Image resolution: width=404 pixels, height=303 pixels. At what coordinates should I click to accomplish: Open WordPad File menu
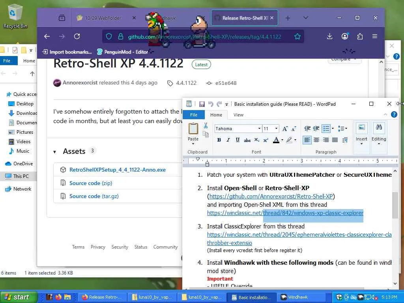click(x=194, y=115)
